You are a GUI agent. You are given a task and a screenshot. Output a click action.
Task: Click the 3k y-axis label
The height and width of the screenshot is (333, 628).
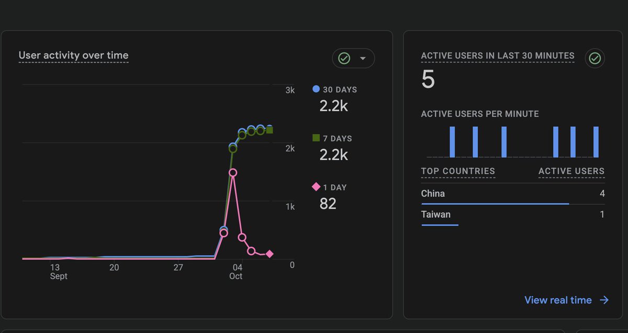(x=290, y=90)
